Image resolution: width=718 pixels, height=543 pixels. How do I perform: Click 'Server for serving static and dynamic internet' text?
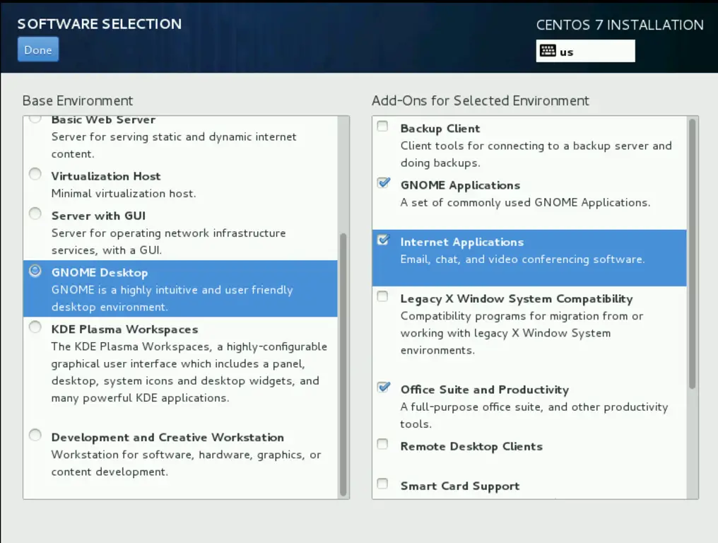pos(174,136)
